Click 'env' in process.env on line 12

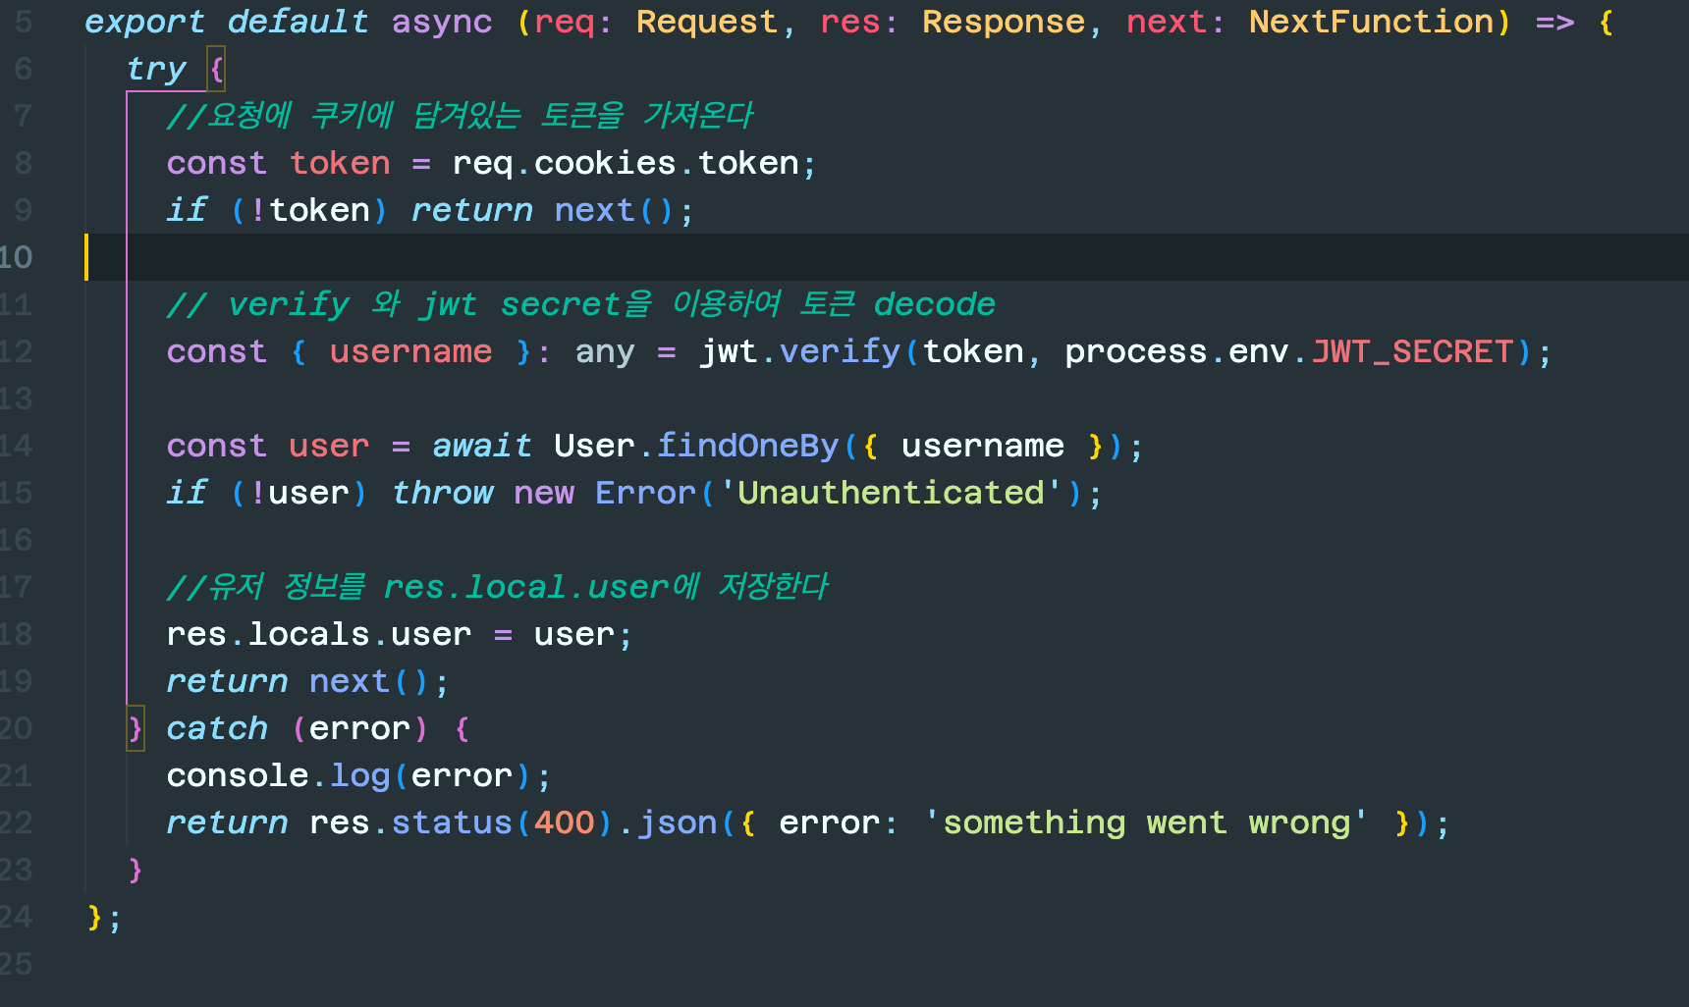(x=1258, y=351)
